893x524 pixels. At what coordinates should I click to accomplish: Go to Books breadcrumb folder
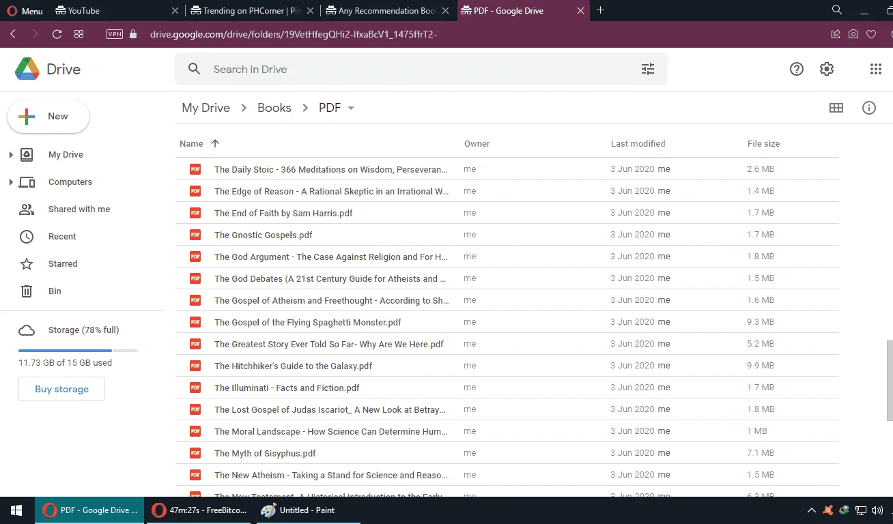click(274, 108)
